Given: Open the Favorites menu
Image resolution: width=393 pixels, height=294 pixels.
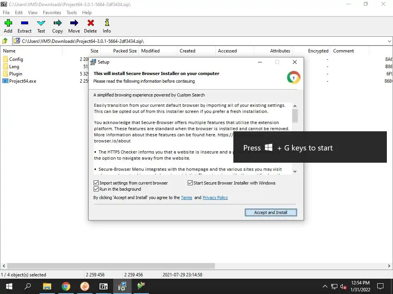Looking at the screenshot, I should click(52, 13).
